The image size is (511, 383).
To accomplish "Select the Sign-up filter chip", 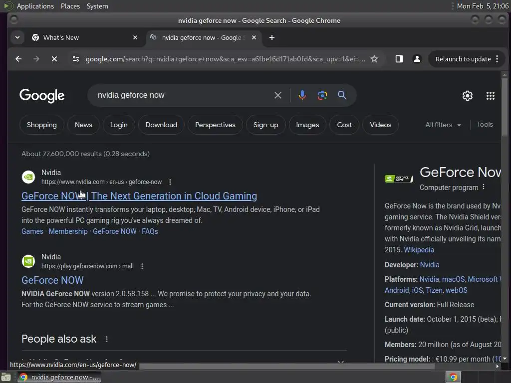I will (266, 125).
